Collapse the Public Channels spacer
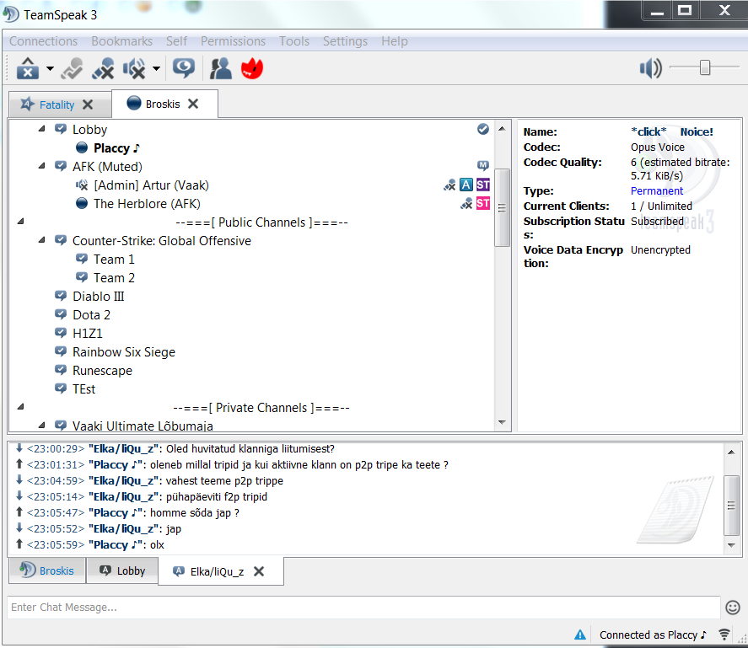The width and height of the screenshot is (748, 648). [x=20, y=222]
